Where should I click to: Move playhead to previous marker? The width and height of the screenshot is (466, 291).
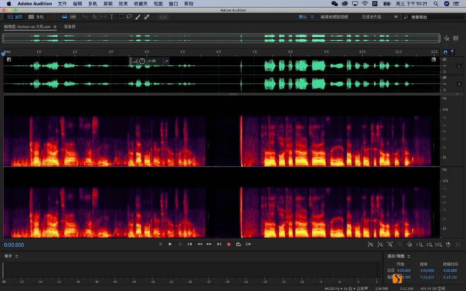click(190, 244)
